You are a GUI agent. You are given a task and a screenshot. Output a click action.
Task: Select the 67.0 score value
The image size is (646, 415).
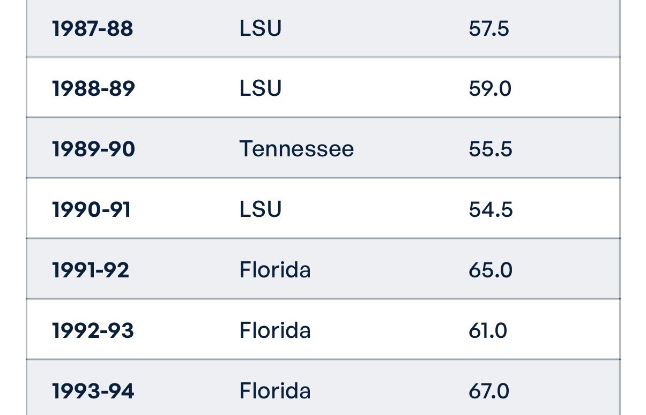pos(488,391)
